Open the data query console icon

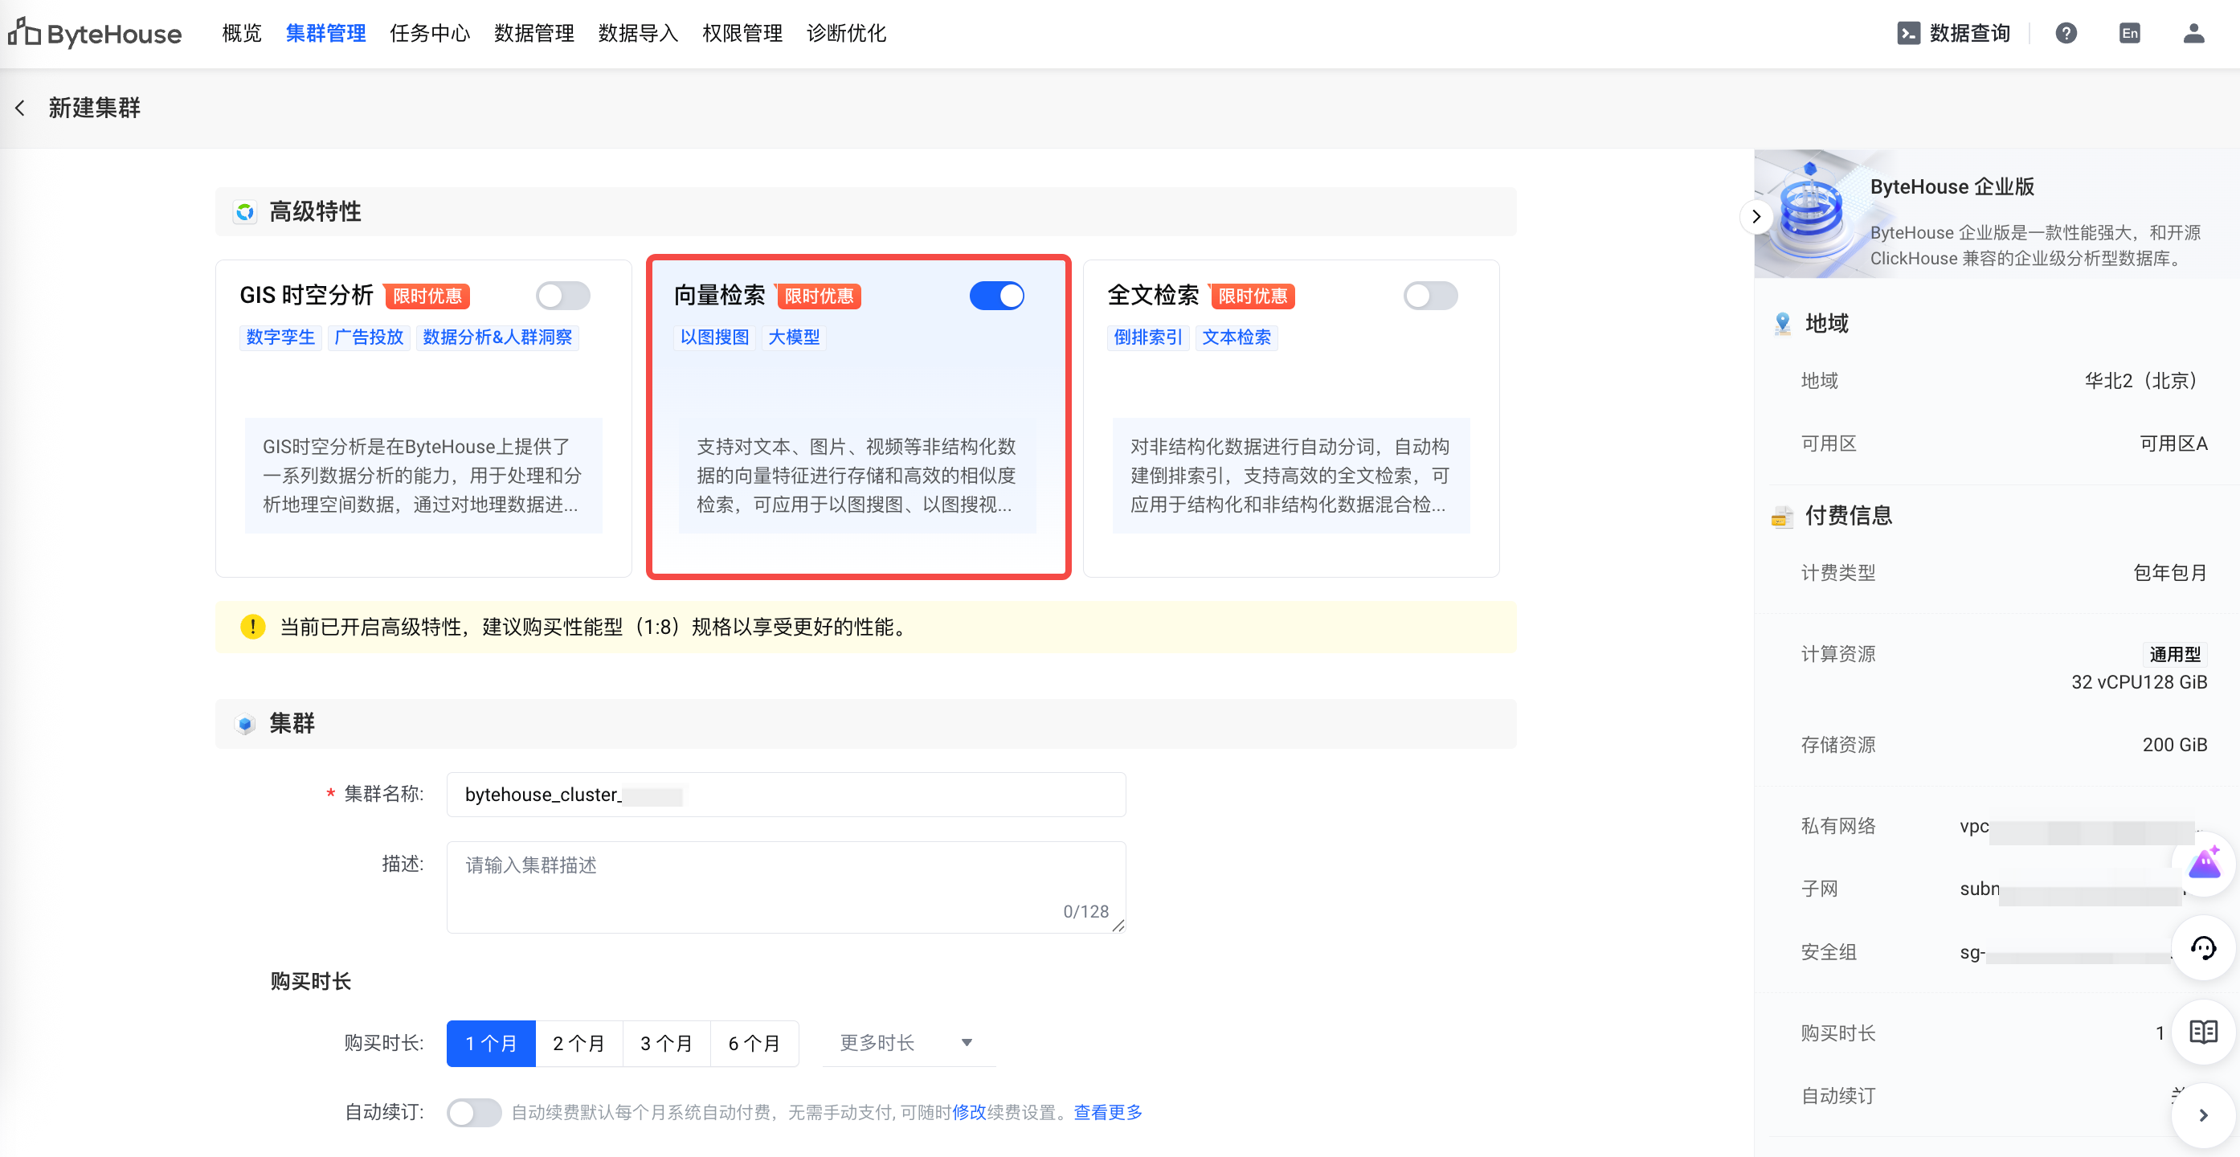(x=1908, y=33)
